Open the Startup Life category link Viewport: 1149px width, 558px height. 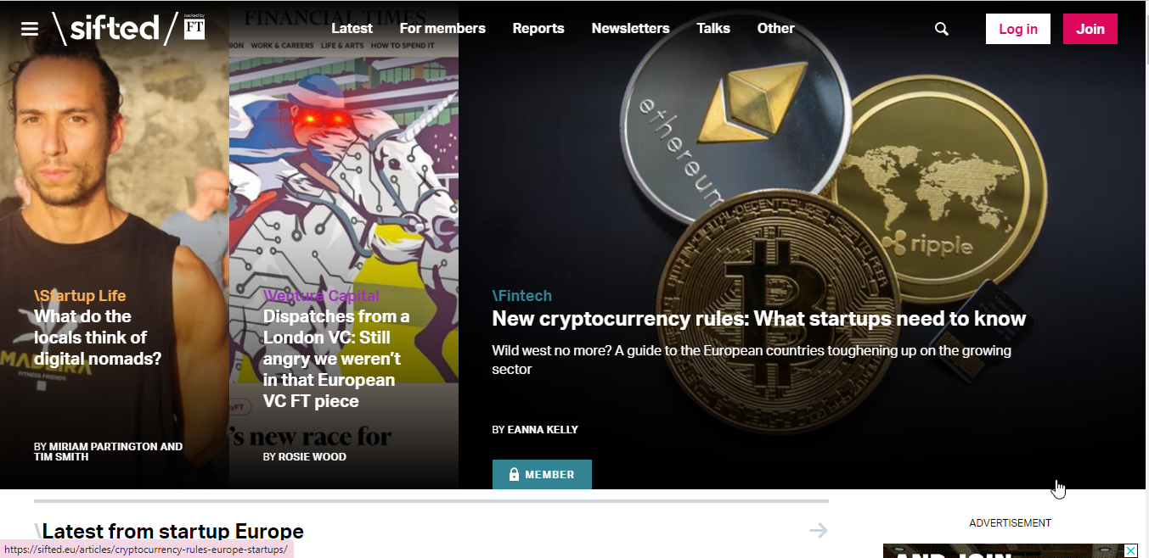(x=80, y=296)
